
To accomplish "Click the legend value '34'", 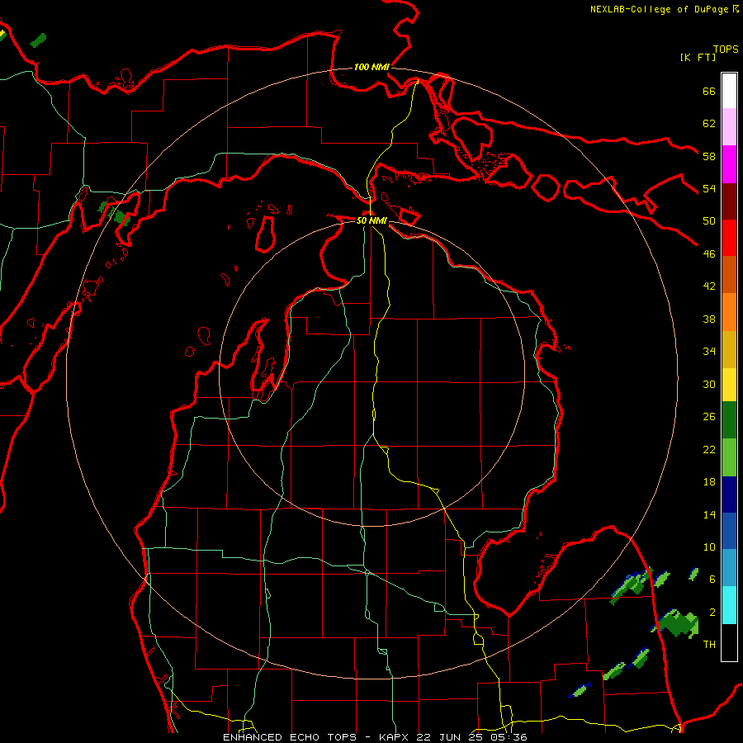I will pos(709,352).
